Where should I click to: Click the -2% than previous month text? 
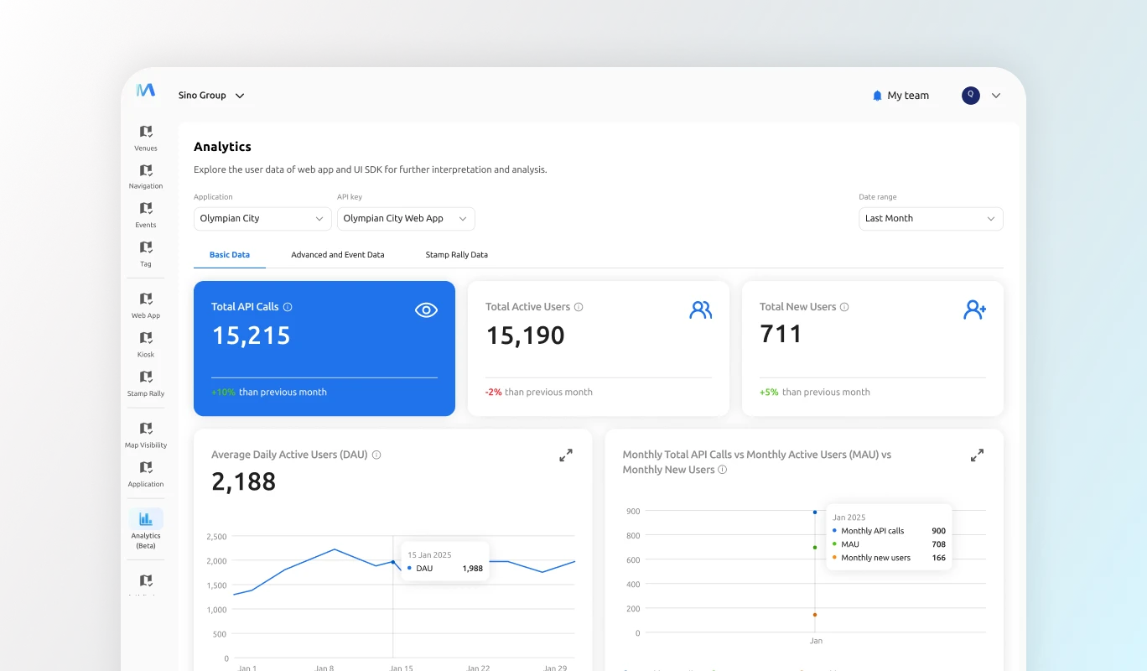click(539, 392)
